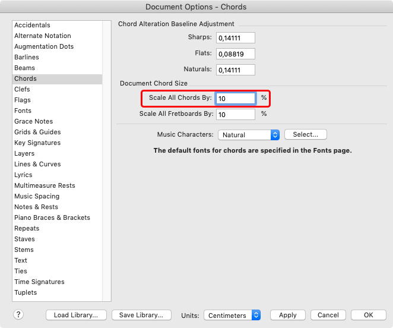
Task: Click the help question mark icon
Action: pos(19,315)
